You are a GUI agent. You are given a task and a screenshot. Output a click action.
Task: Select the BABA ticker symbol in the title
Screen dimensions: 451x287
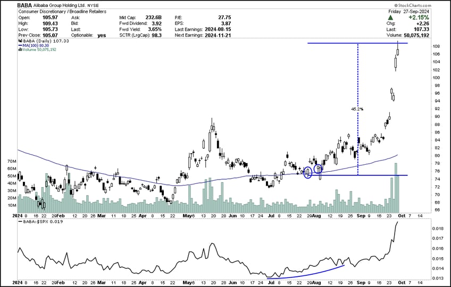(x=24, y=5)
